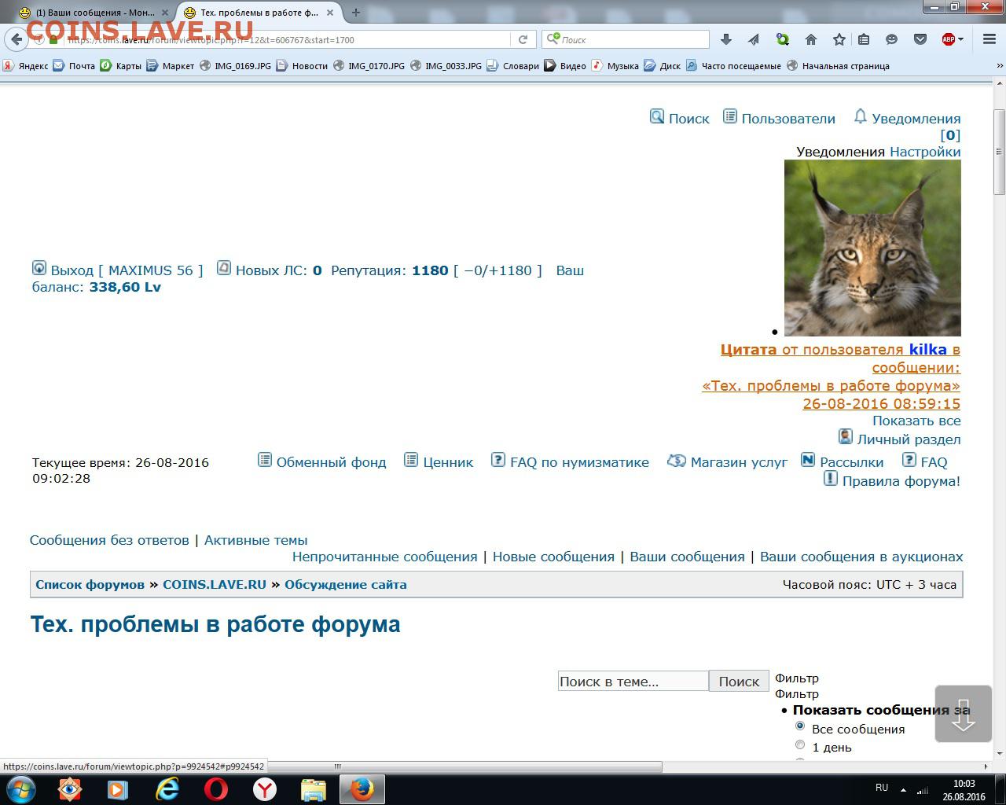Click the list icon beside Пользователи
Screen dimensions: 1006x805
[x=730, y=116]
